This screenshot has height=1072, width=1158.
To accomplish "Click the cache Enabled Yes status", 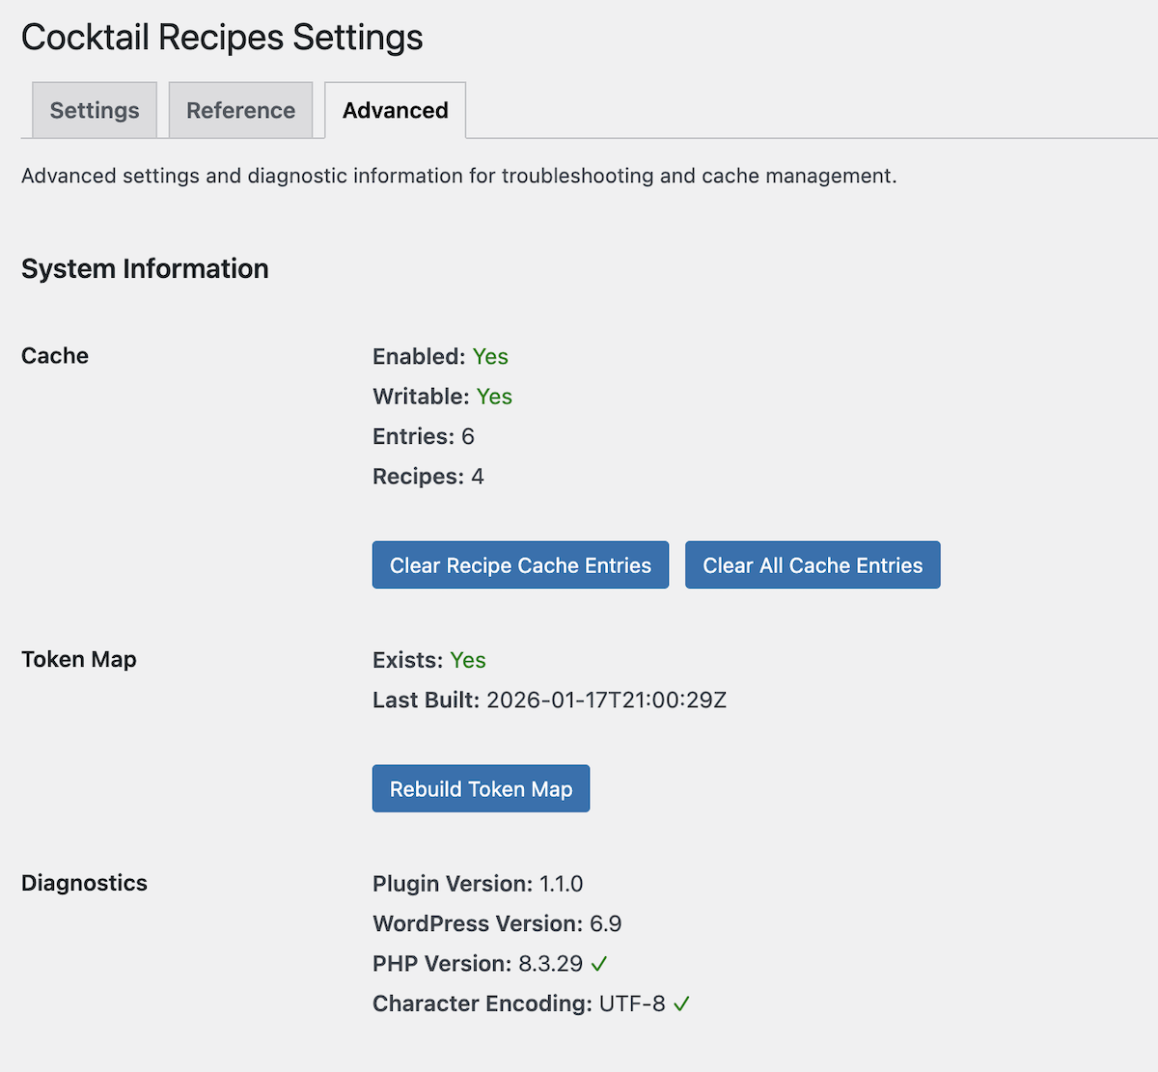I will (490, 357).
